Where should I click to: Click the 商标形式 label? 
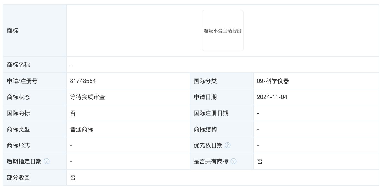pos(18,145)
